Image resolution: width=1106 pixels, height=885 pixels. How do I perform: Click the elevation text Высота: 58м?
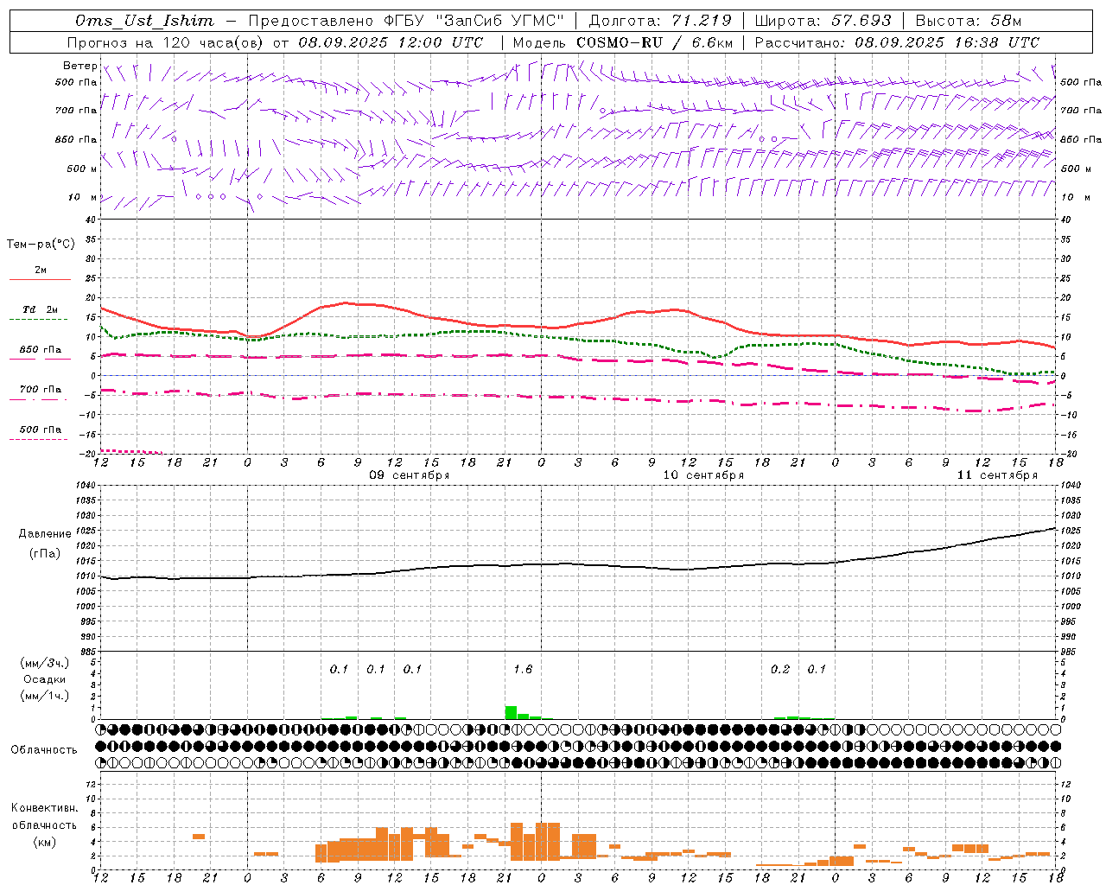pos(968,21)
